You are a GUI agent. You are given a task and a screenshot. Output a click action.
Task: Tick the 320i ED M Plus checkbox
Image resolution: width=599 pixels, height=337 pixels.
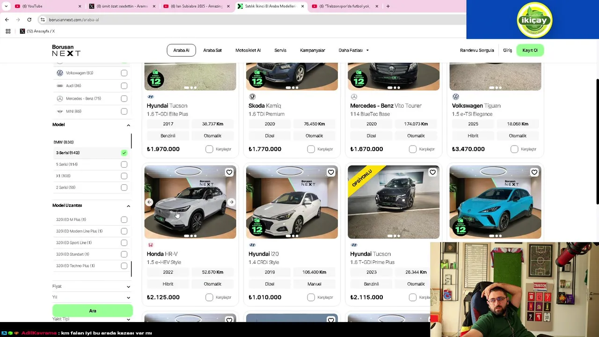[124, 220]
